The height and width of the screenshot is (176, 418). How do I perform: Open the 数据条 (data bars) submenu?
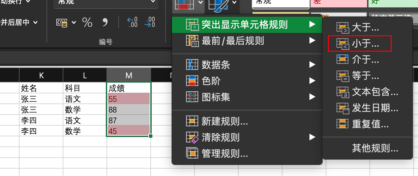coord(216,64)
